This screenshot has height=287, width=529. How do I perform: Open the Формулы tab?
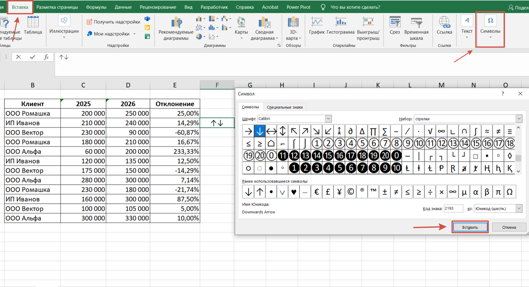click(96, 7)
